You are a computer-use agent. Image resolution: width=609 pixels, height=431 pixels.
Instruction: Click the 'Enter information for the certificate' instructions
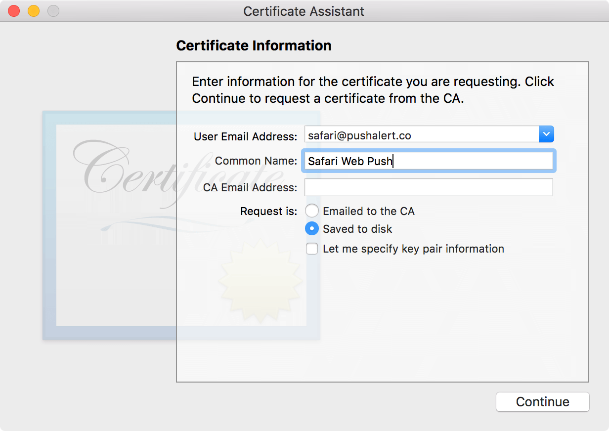(373, 89)
